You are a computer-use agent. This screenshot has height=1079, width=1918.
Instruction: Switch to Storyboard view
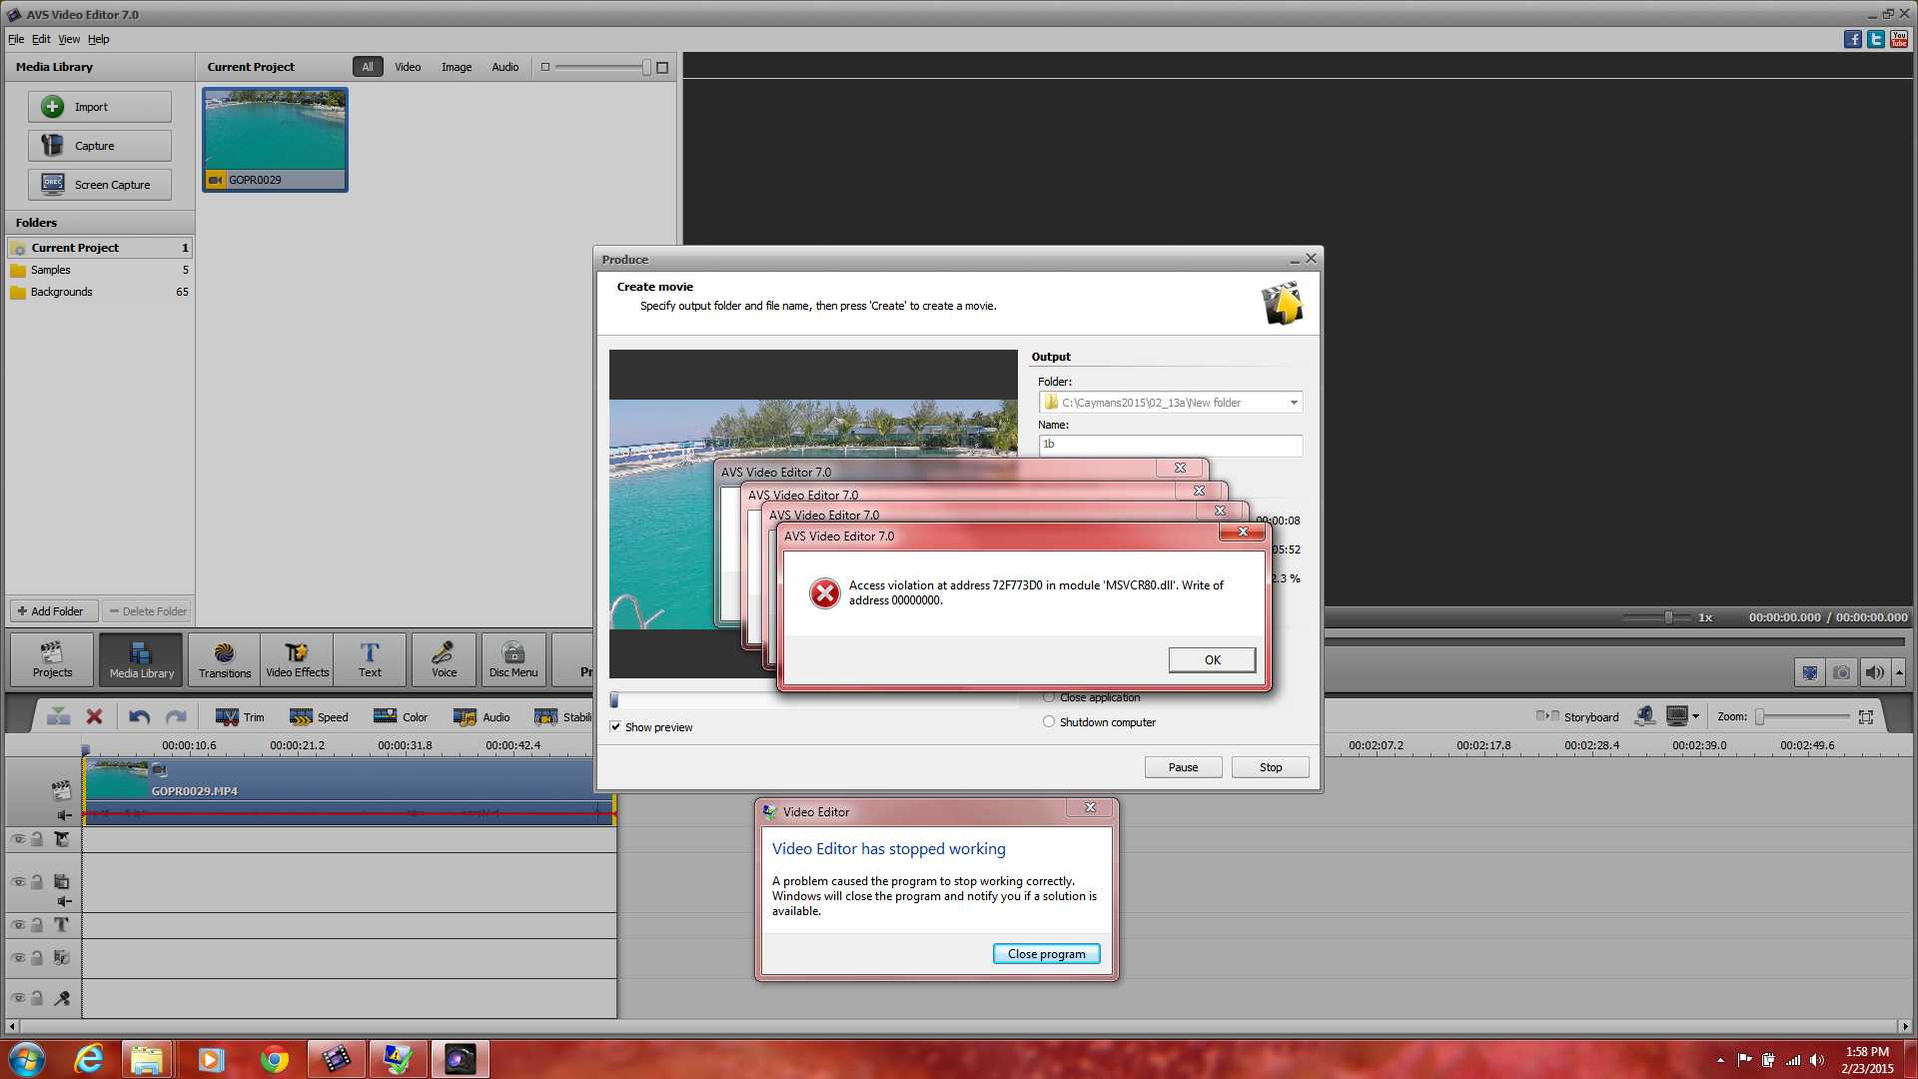[x=1577, y=716]
